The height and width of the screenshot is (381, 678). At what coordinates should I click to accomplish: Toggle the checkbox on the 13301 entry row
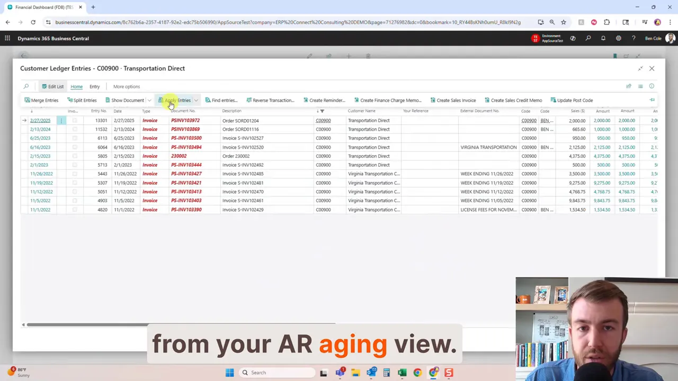[x=75, y=120]
